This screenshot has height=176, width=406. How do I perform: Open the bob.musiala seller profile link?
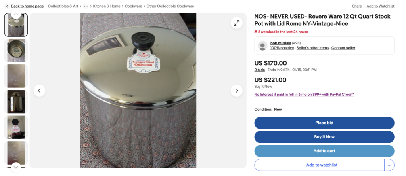coord(280,43)
